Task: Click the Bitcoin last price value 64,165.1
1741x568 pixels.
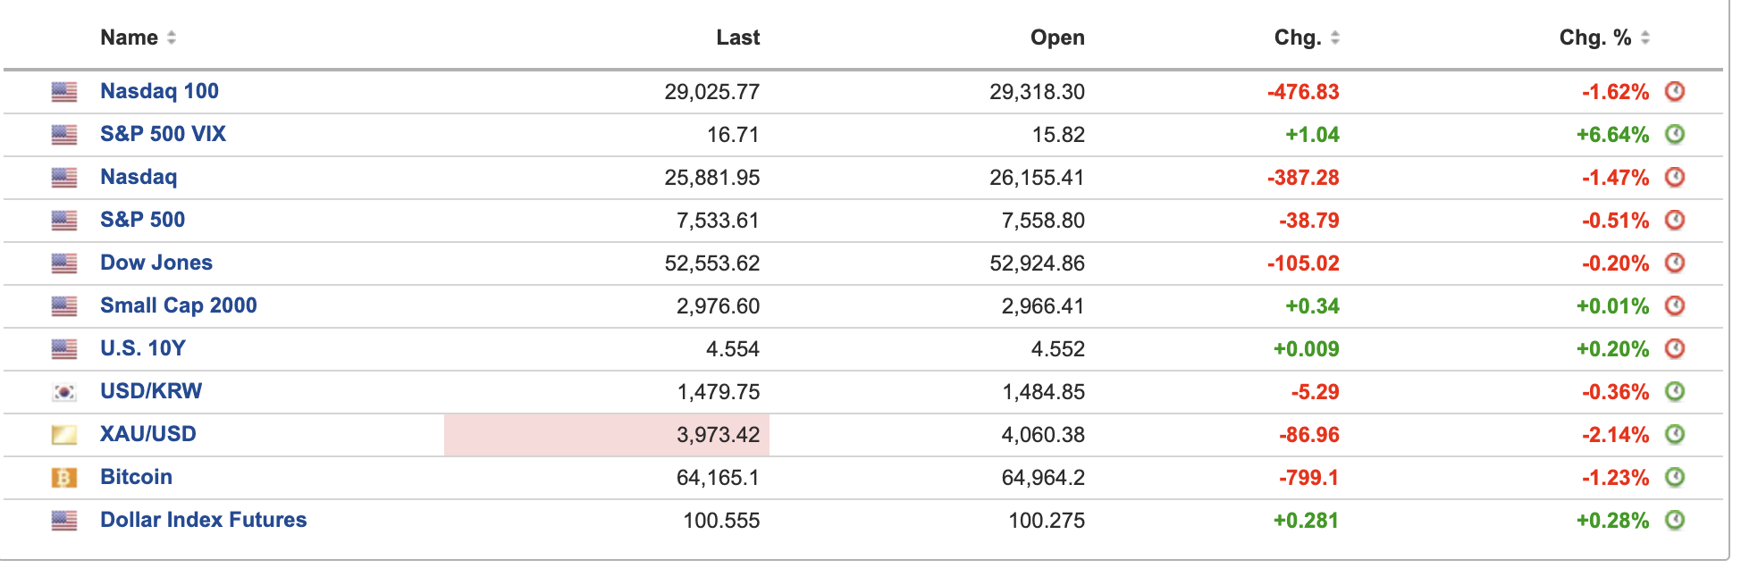Action: pyautogui.click(x=718, y=478)
